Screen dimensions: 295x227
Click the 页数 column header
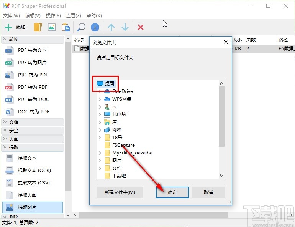click(260, 40)
